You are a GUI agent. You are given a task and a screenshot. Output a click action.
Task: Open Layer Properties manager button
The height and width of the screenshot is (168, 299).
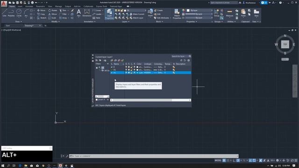pyautogui.click(x=109, y=14)
